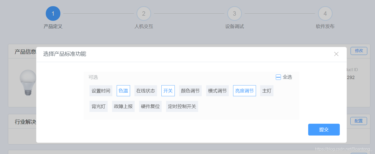Deselect the 亮度调节 feature tag
The height and width of the screenshot is (154, 375).
tap(244, 91)
